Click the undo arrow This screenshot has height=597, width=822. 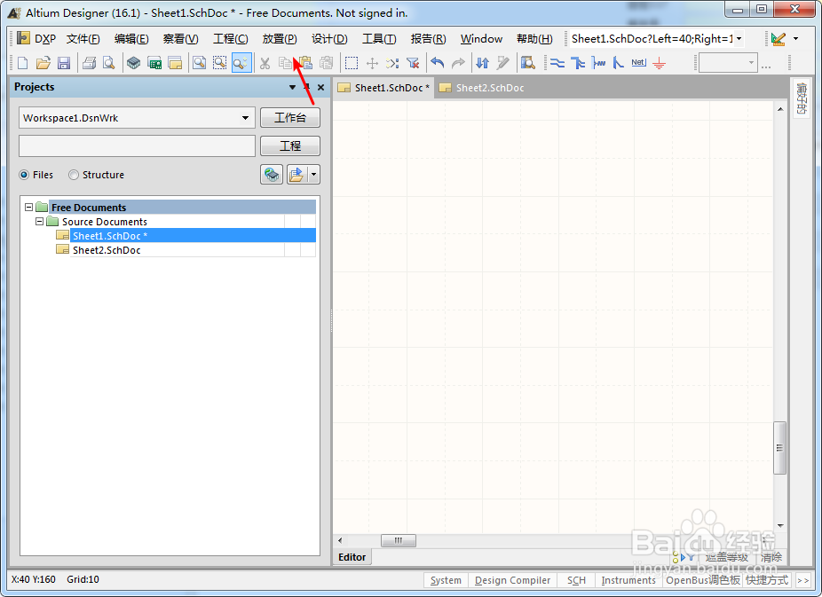click(438, 63)
